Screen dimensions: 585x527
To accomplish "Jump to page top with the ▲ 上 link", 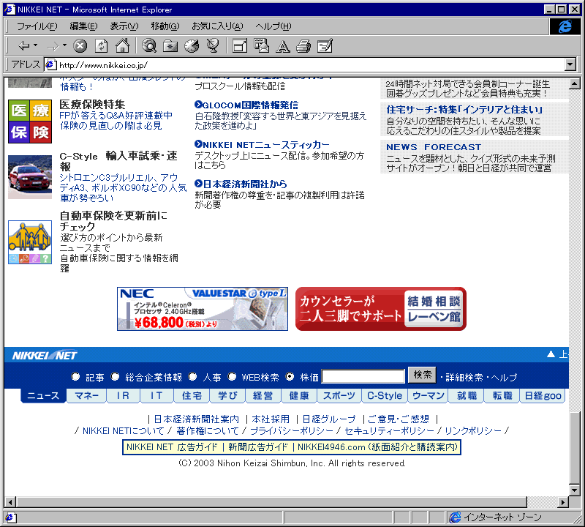I will [x=557, y=354].
